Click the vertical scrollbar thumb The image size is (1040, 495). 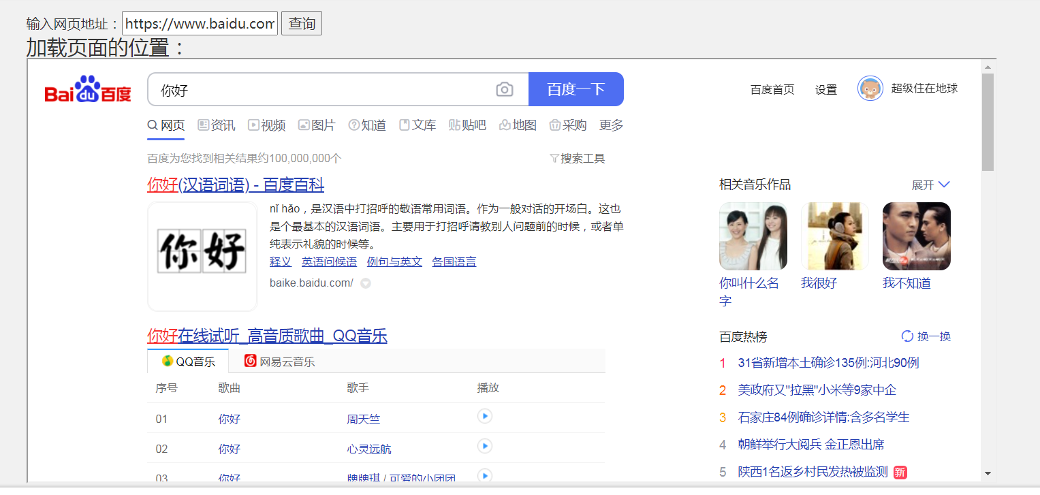[988, 122]
